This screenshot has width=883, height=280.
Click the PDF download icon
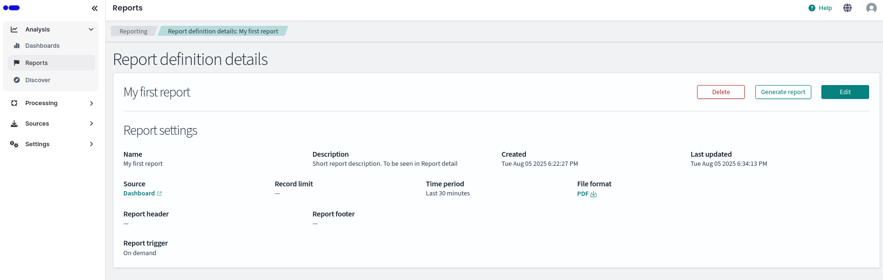click(x=594, y=194)
